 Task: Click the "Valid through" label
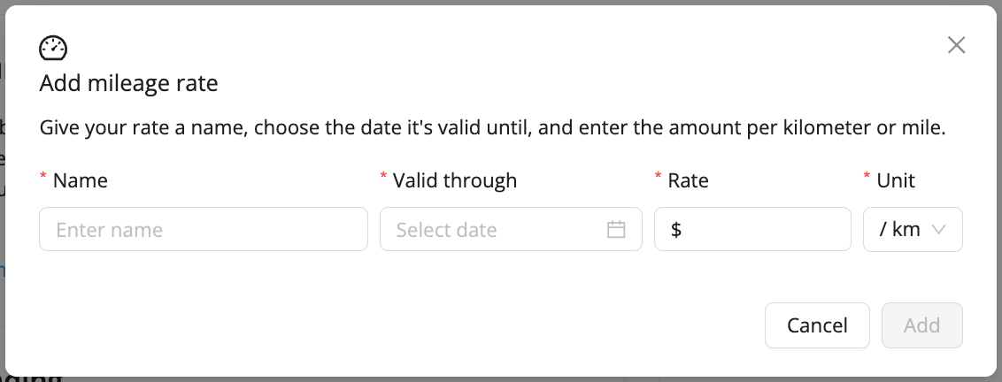(x=455, y=180)
